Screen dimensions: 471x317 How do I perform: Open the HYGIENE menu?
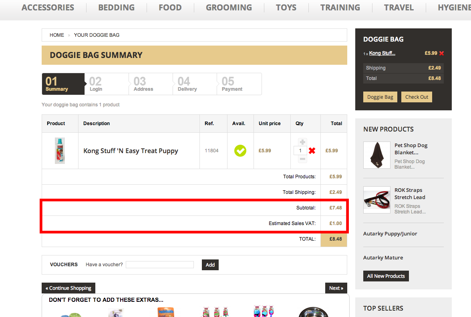point(454,8)
